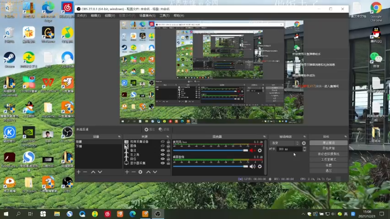
Task: Open the 桌面音频 audio settings gear
Action: point(260,166)
